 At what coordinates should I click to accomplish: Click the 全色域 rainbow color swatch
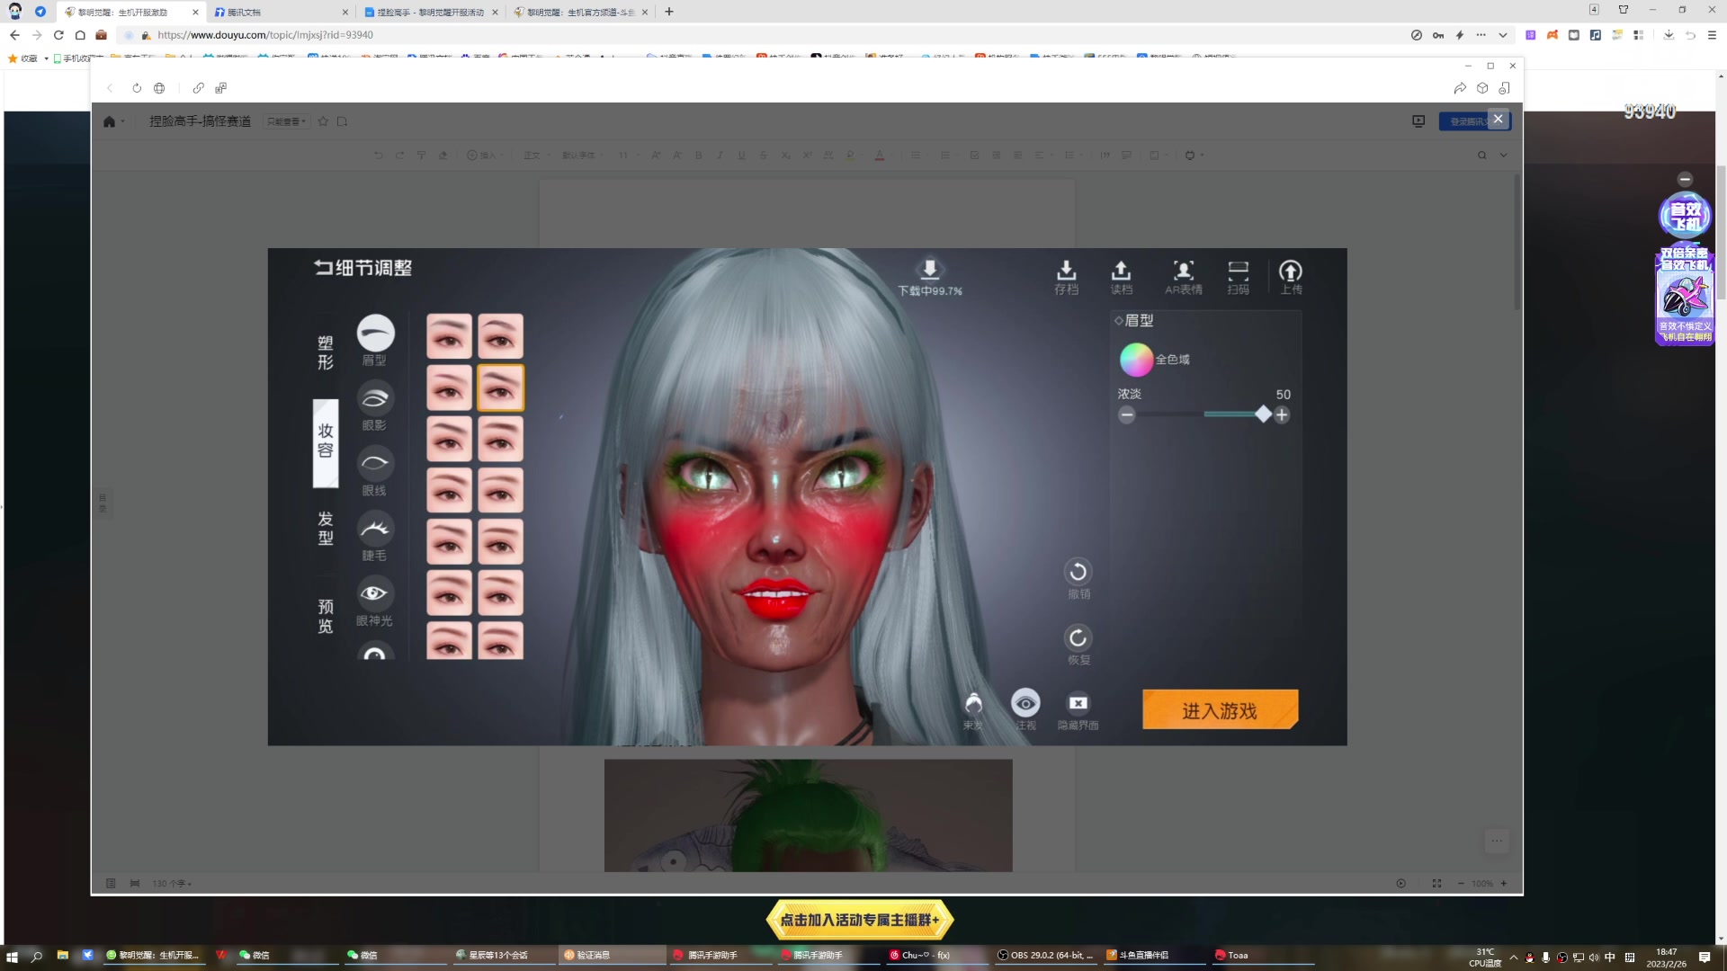coord(1136,360)
